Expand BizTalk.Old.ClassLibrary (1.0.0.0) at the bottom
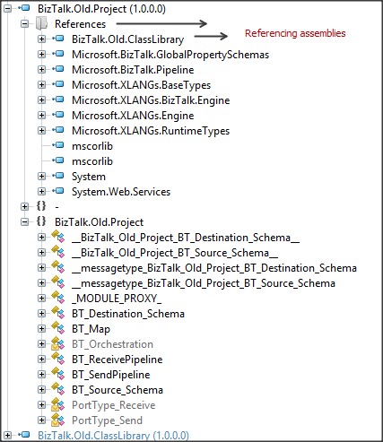The image size is (383, 442). [8, 435]
